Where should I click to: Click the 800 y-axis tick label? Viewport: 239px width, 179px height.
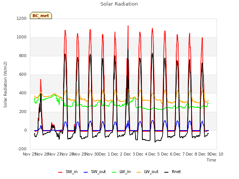(23, 56)
